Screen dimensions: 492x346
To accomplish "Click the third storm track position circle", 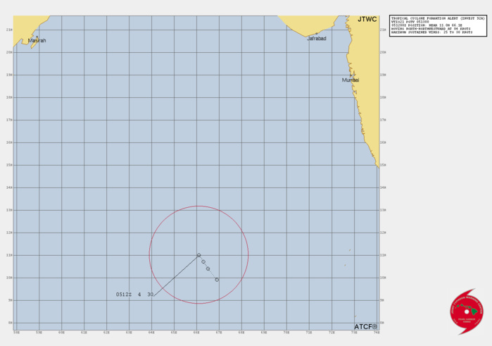I will (x=208, y=268).
